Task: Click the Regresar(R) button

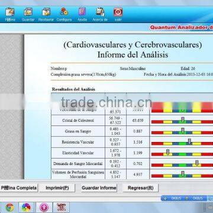Action: (140, 188)
